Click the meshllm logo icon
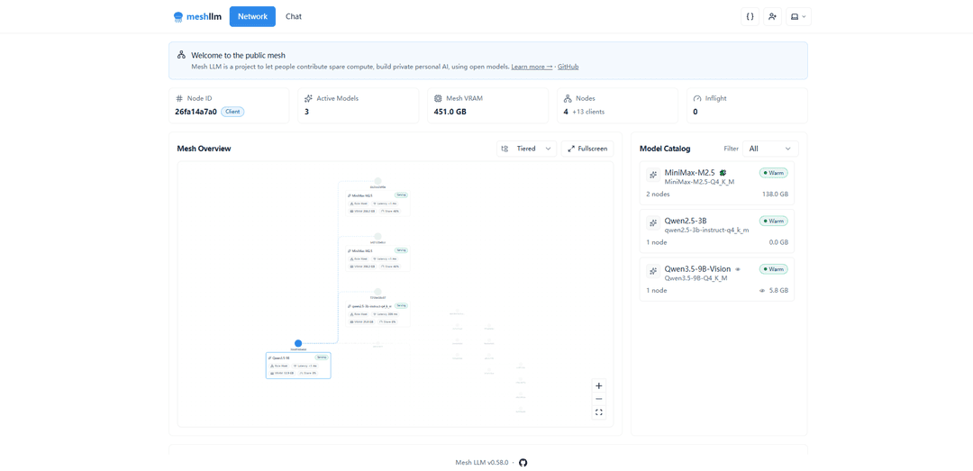Image resolution: width=973 pixels, height=471 pixels. tap(178, 16)
